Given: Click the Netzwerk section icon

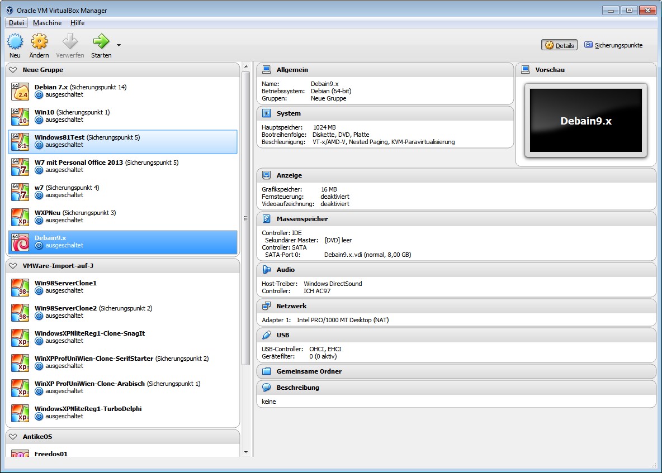Looking at the screenshot, I should pos(267,306).
